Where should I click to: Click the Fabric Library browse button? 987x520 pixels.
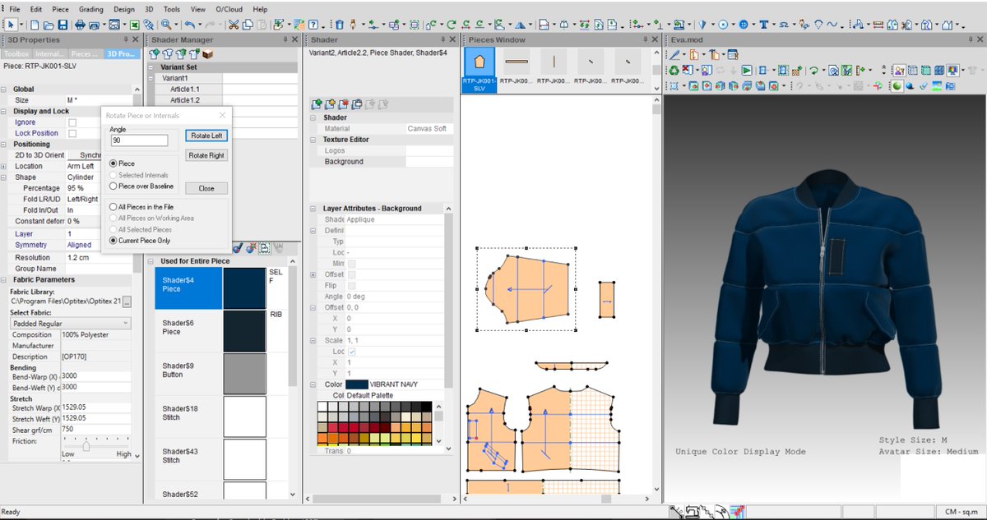pyautogui.click(x=127, y=301)
